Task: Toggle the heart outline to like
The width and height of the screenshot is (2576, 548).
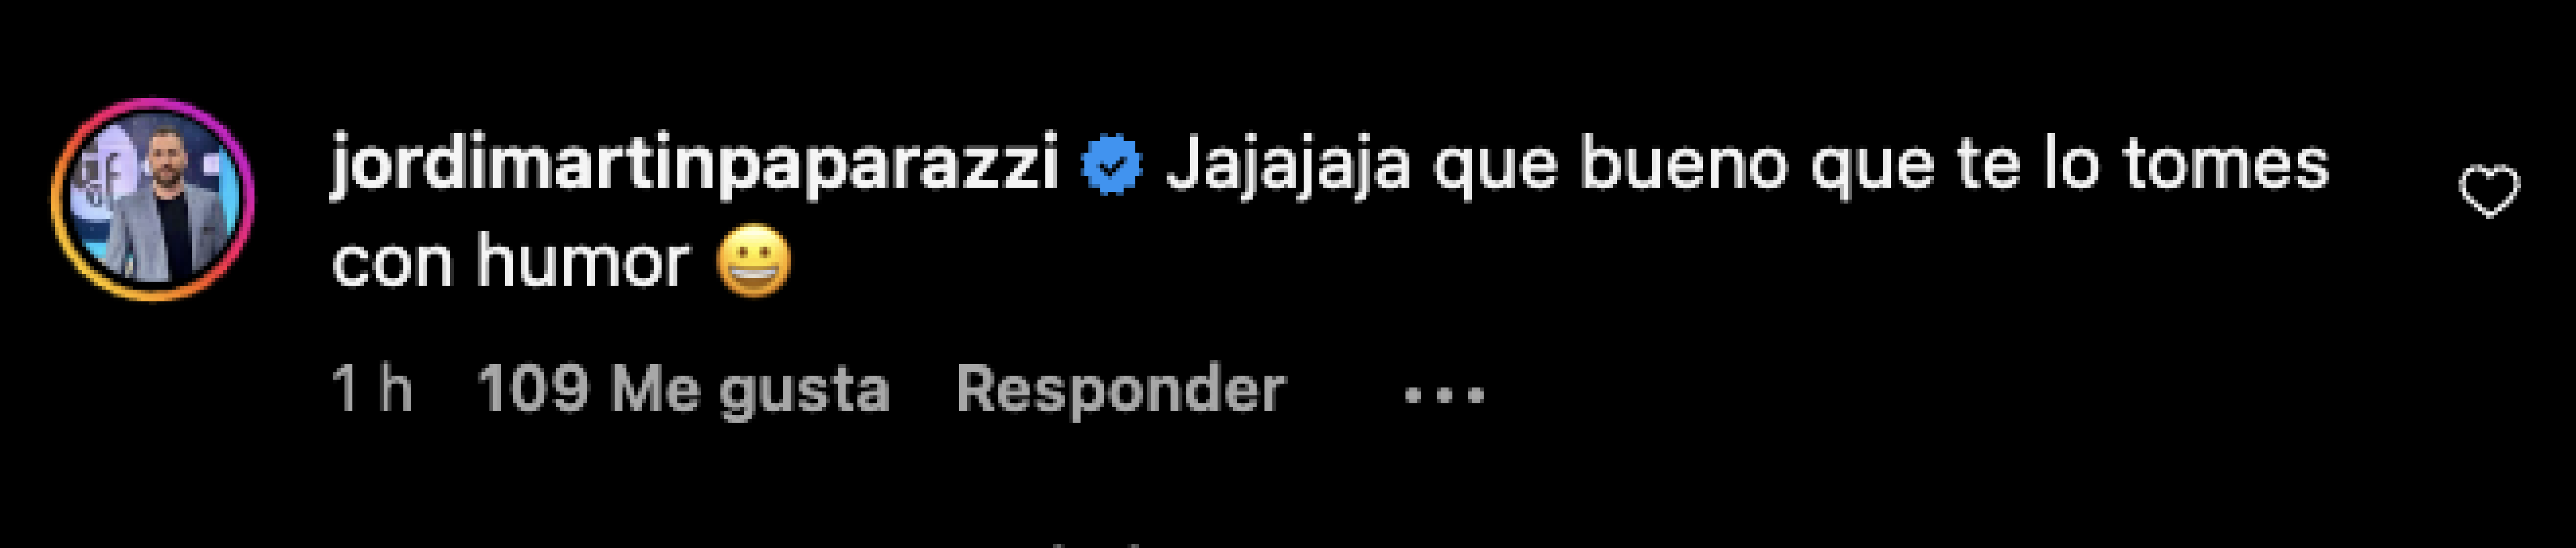Action: point(2489,192)
